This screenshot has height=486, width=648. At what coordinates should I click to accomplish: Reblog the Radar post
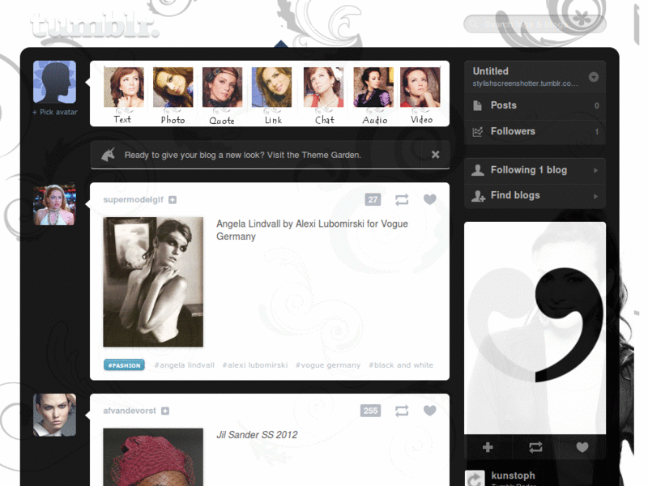535,447
